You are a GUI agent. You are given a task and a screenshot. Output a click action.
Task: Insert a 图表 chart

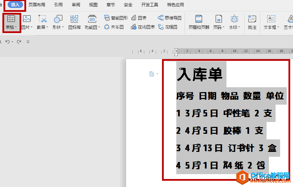[139, 18]
